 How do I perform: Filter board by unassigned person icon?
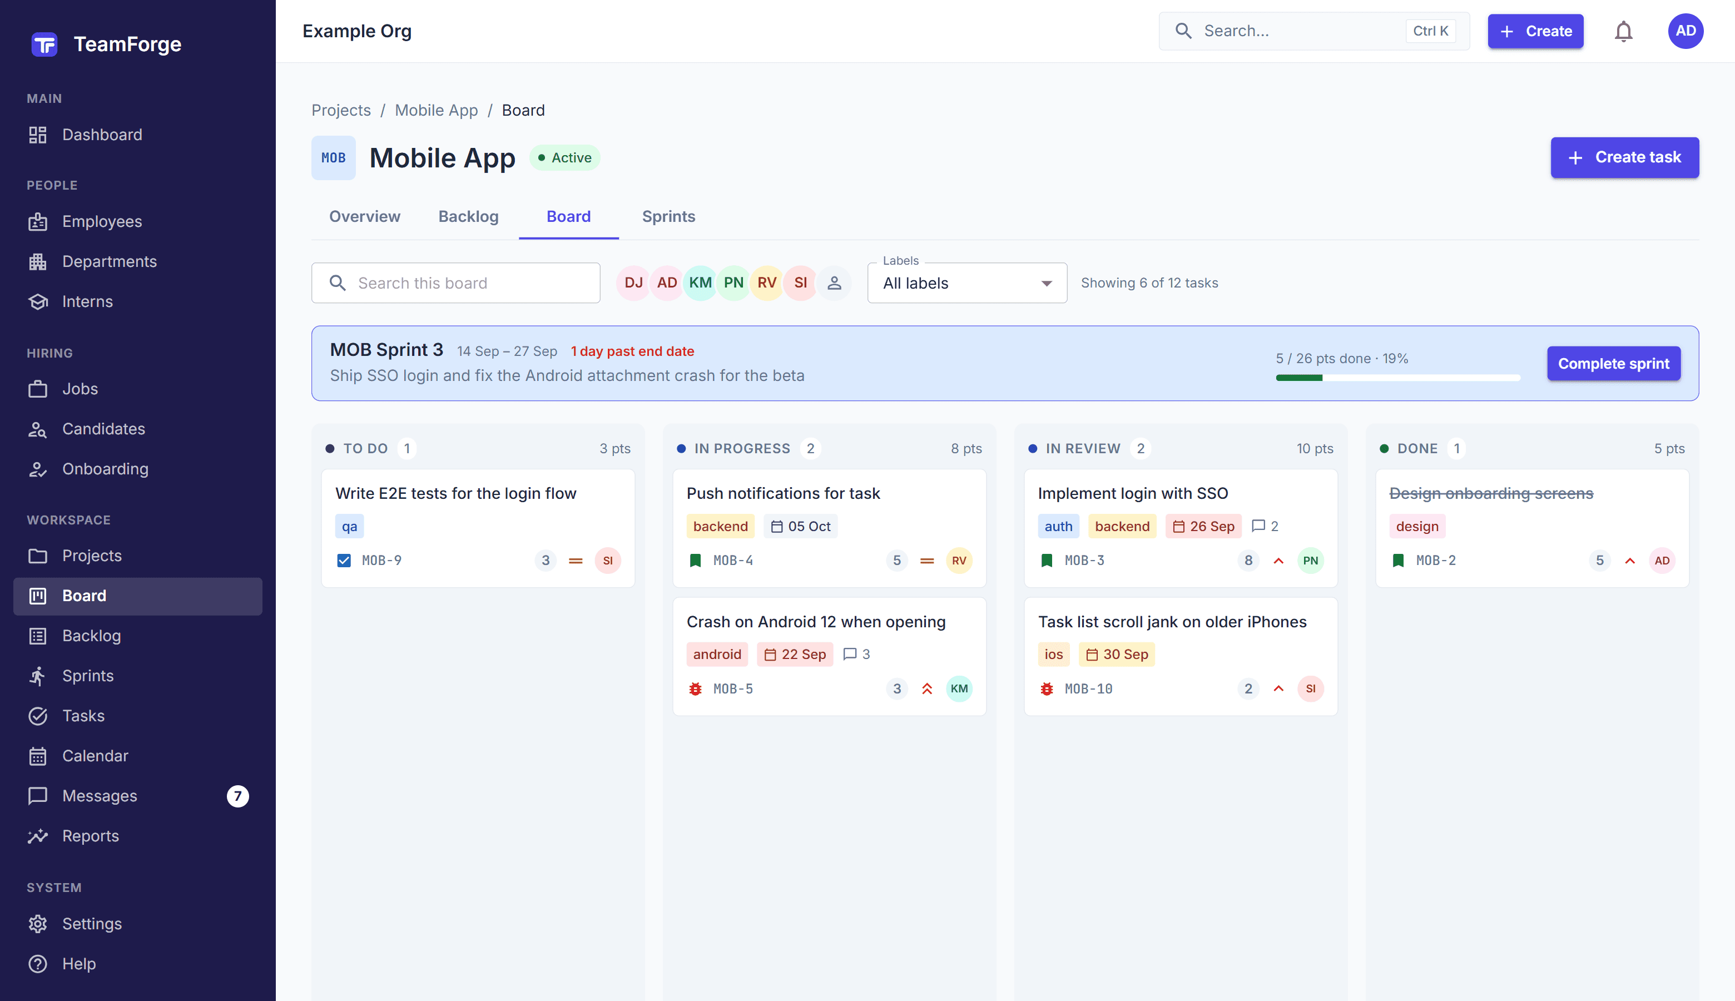click(x=834, y=283)
